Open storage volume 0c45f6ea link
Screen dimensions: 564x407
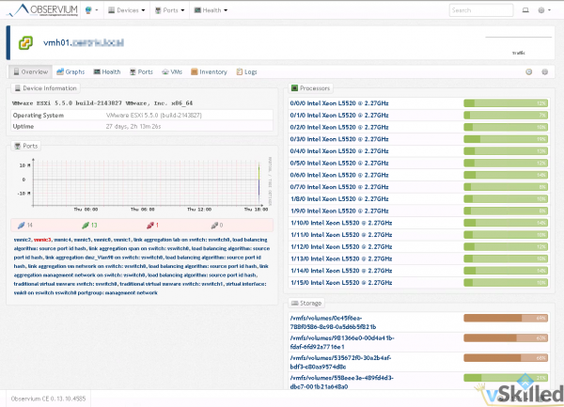pyautogui.click(x=333, y=322)
